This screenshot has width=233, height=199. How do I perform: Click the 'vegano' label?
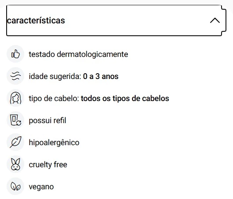click(41, 187)
